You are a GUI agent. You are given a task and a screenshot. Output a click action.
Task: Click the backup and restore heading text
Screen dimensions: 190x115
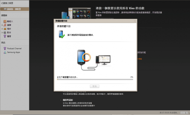click(68, 100)
